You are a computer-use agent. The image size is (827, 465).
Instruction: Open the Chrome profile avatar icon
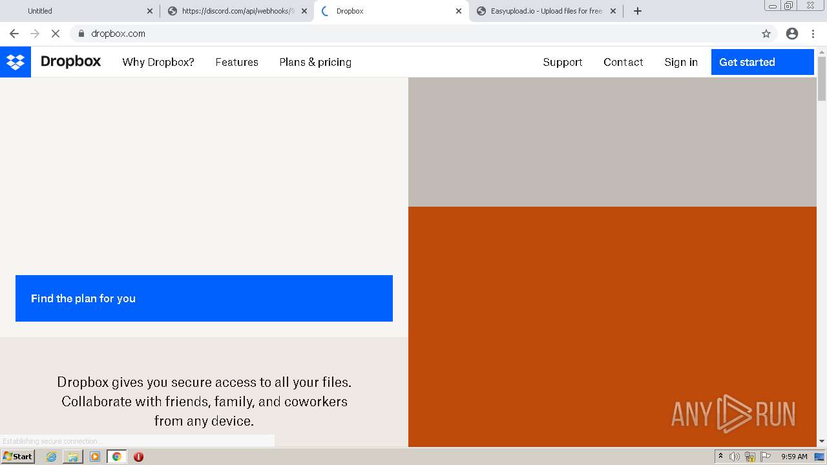point(792,34)
